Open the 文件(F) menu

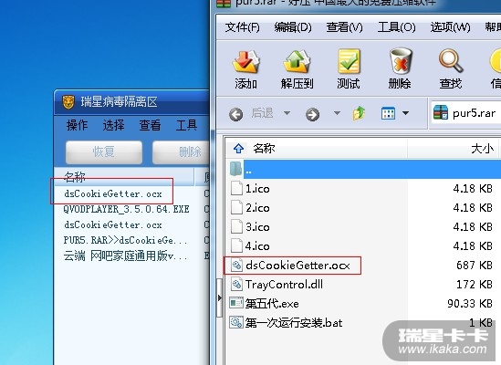[242, 27]
